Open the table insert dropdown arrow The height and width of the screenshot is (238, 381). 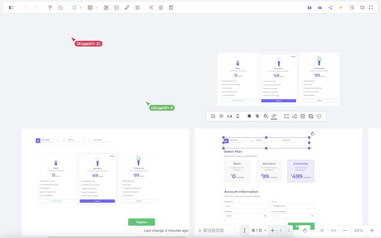point(97,8)
